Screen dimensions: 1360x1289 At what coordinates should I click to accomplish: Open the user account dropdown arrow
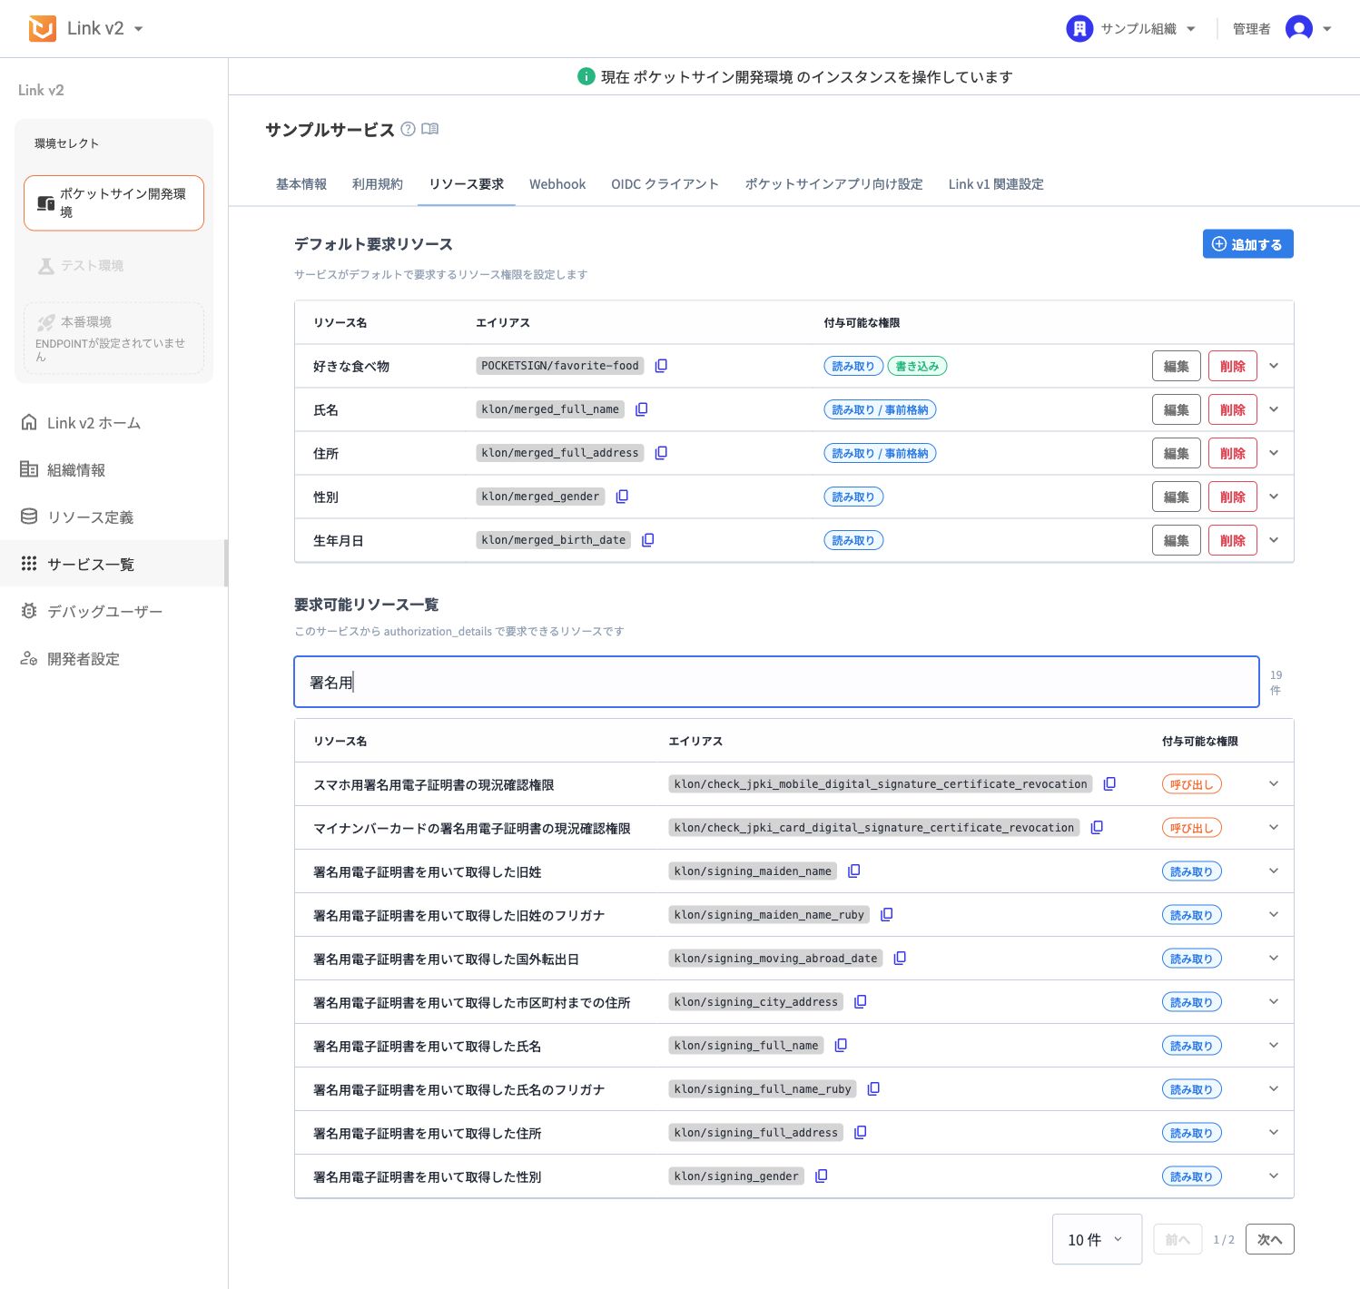(1327, 29)
